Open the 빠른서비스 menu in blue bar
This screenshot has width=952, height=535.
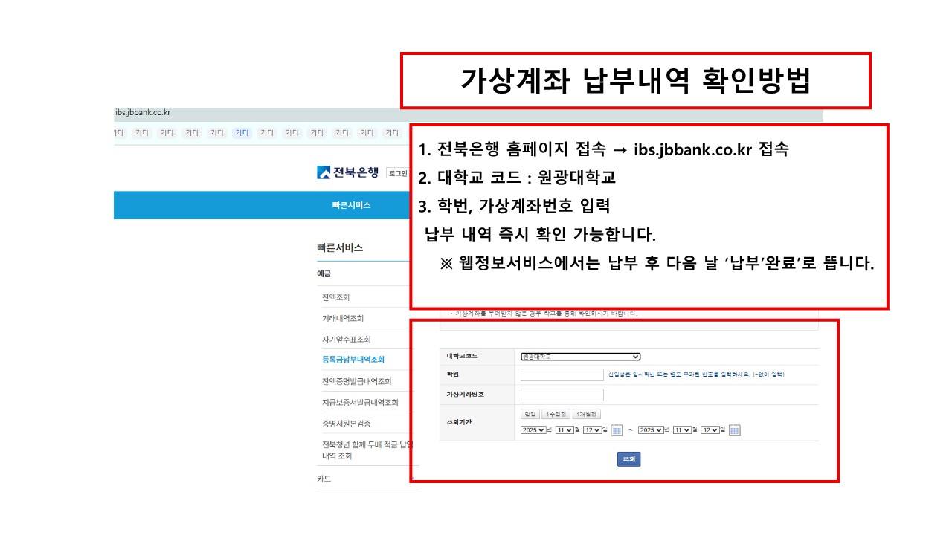click(x=351, y=206)
